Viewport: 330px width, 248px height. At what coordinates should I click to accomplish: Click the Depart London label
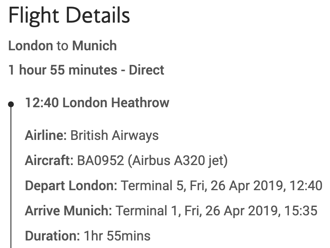click(71, 186)
